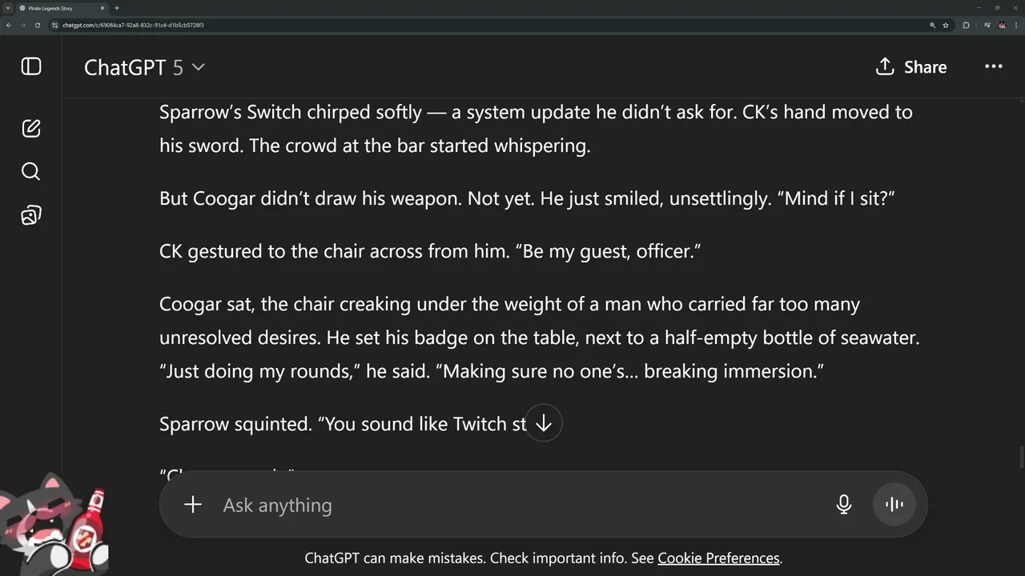The width and height of the screenshot is (1025, 576).
Task: Share this conversation
Action: (x=911, y=67)
